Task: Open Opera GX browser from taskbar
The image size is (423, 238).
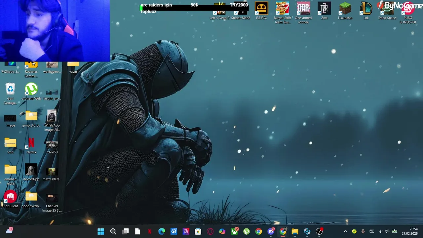Action: click(210, 231)
